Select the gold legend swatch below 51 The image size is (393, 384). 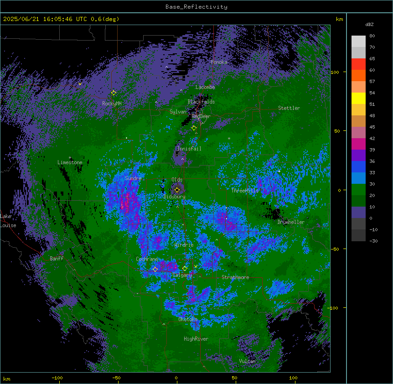pos(358,109)
